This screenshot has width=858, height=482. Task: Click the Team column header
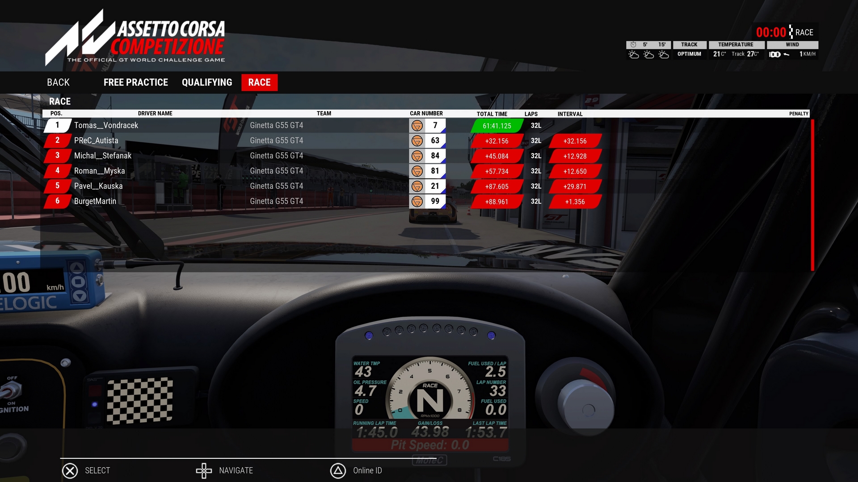point(324,114)
